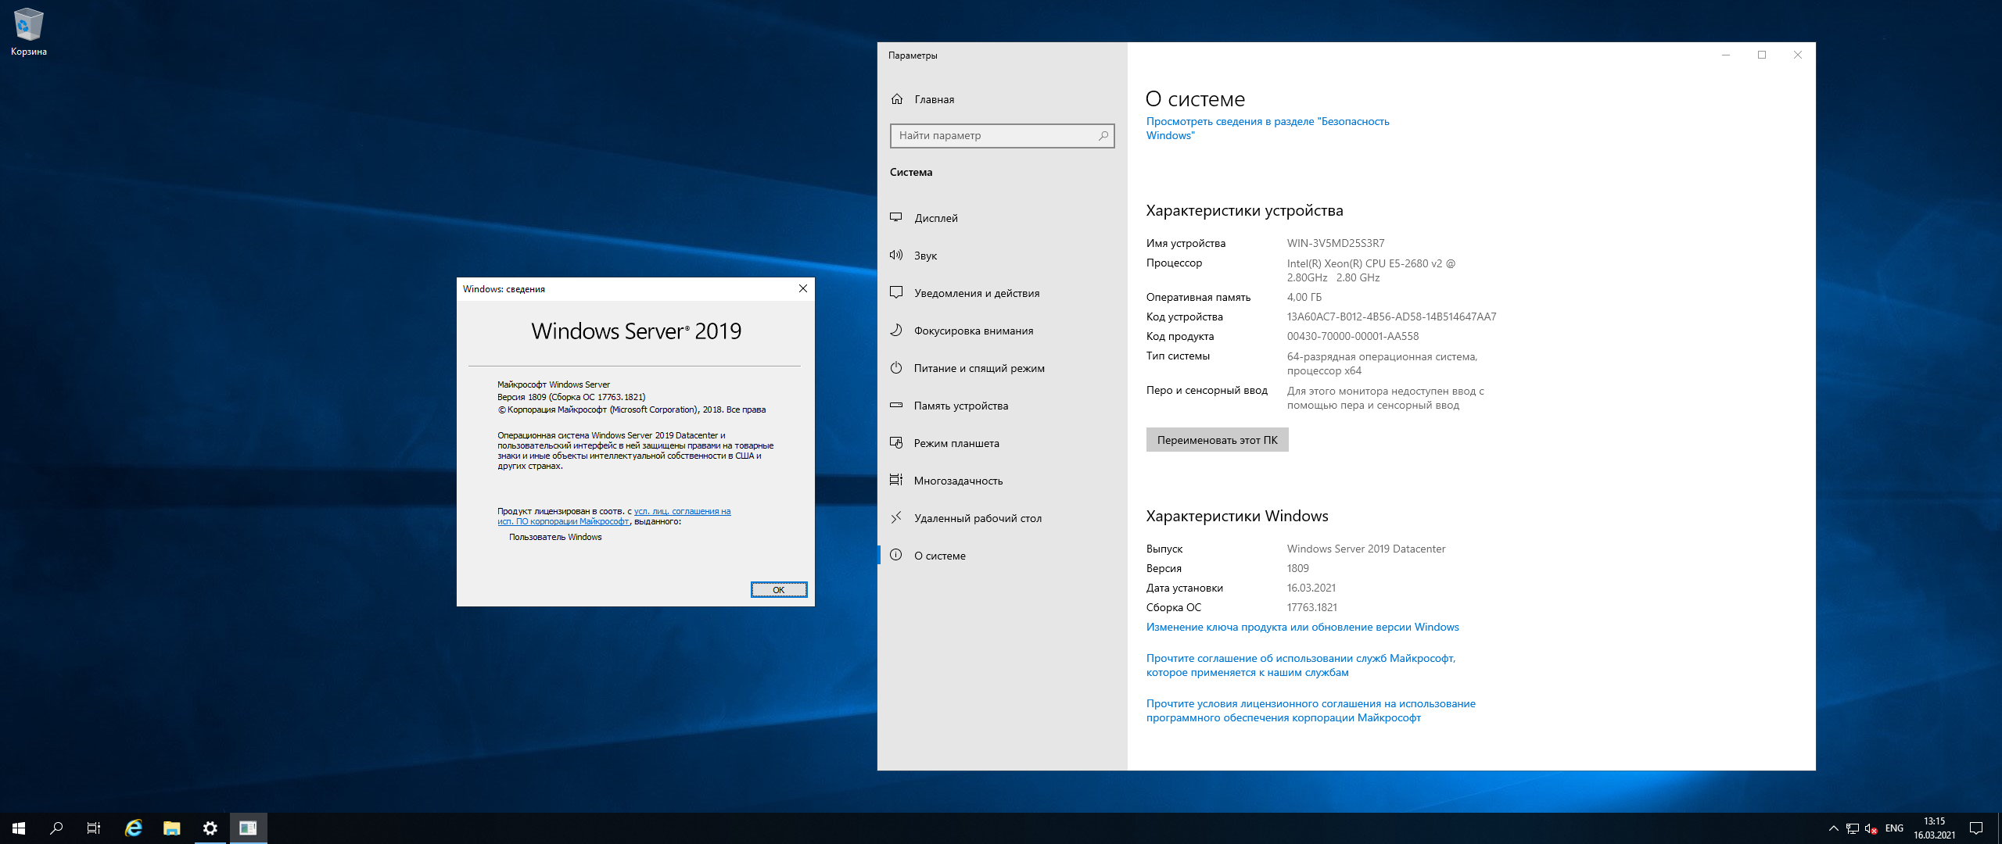Click product code 00430-70000-00001-AA558
The width and height of the screenshot is (2002, 844).
click(x=1353, y=337)
